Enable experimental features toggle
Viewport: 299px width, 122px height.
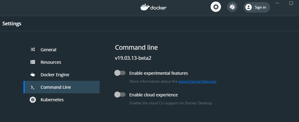(120, 73)
